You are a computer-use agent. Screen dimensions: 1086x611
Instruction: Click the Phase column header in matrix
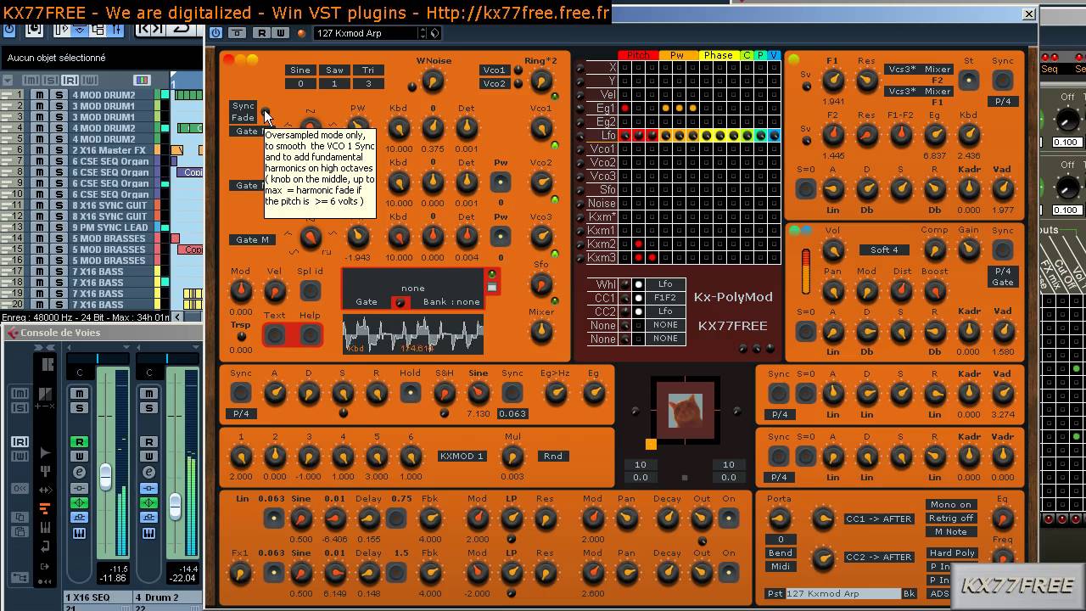(x=718, y=55)
